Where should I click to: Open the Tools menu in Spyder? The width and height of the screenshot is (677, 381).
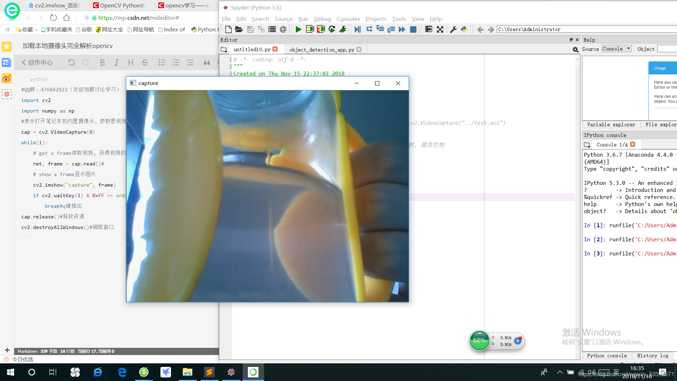399,19
